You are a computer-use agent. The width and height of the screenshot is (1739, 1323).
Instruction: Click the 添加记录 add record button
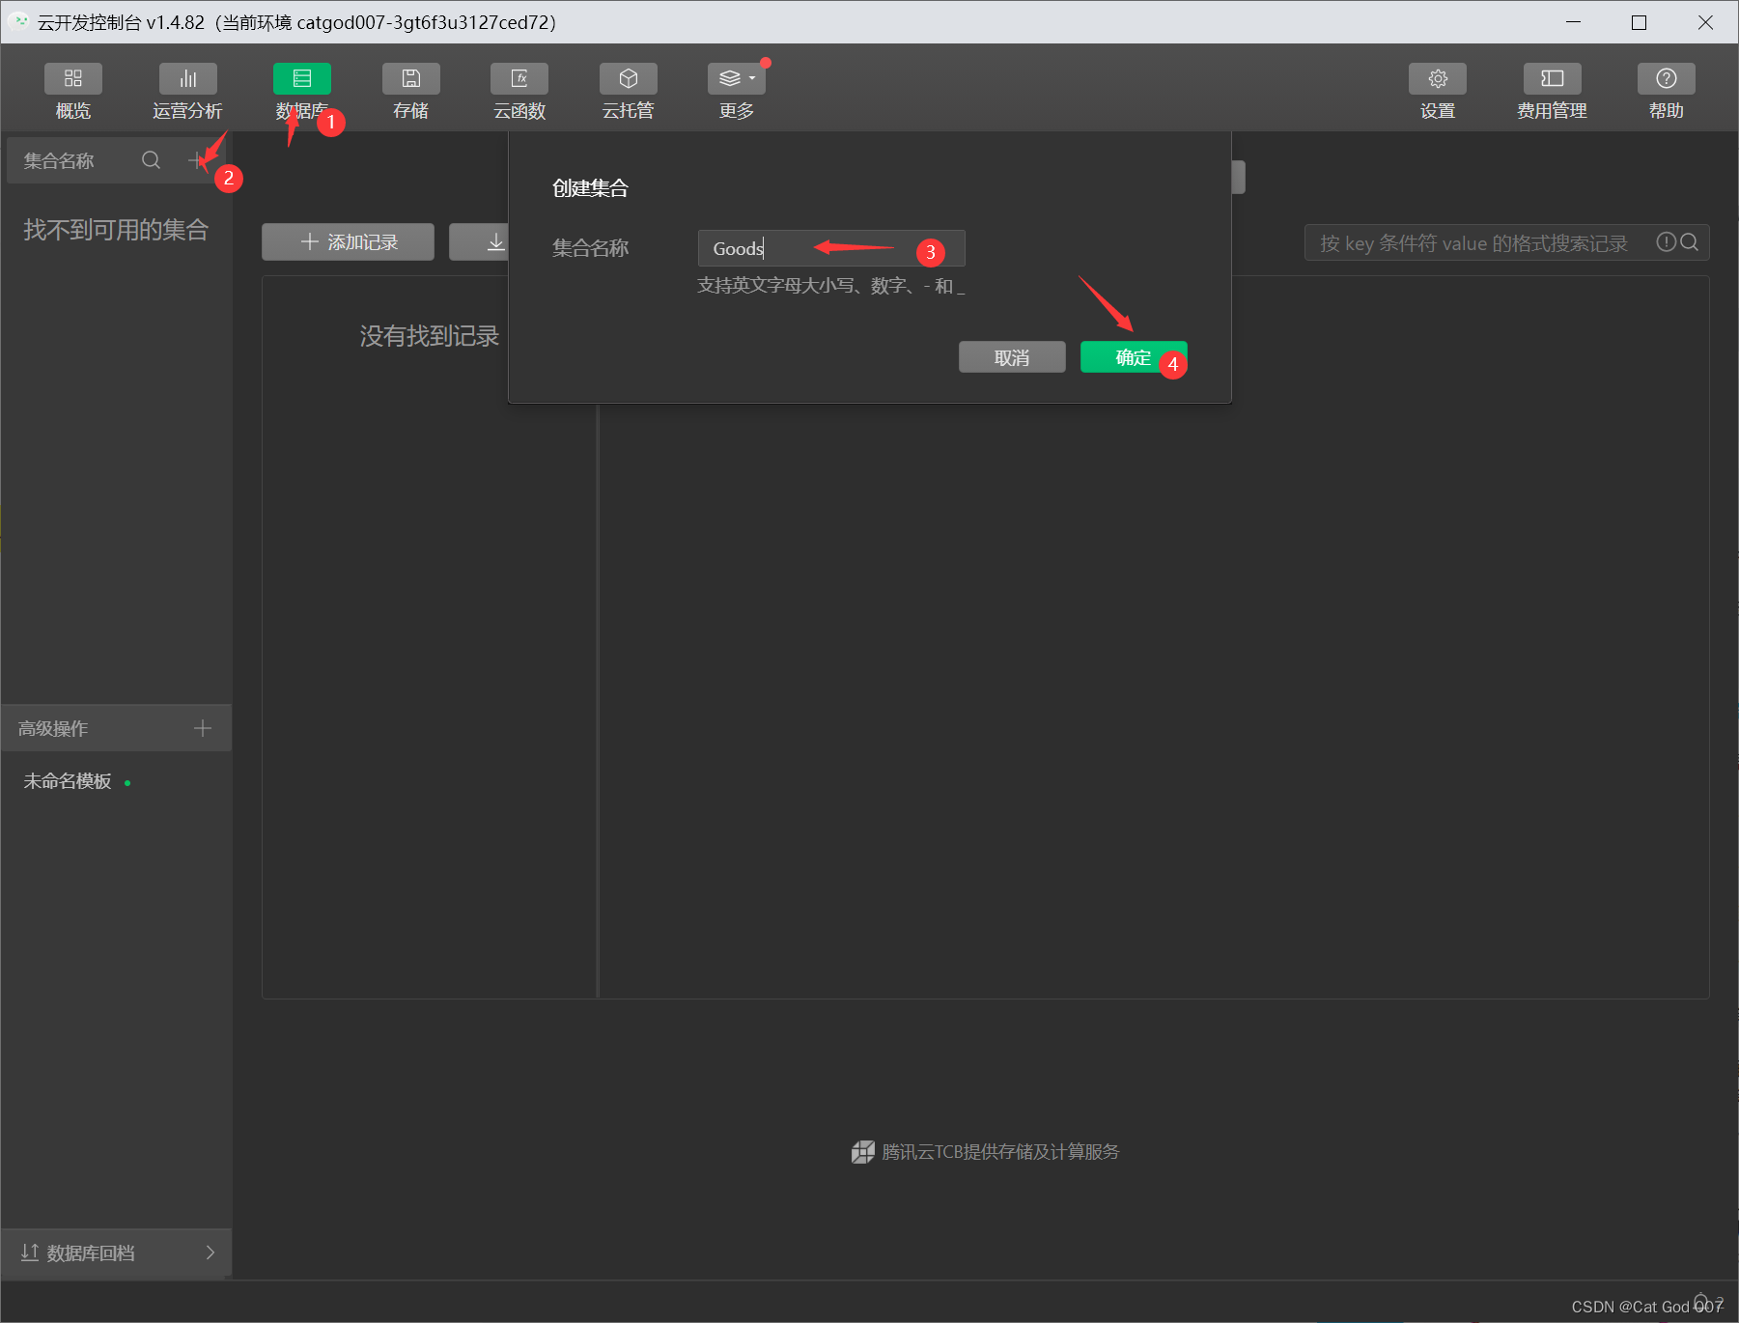click(348, 242)
